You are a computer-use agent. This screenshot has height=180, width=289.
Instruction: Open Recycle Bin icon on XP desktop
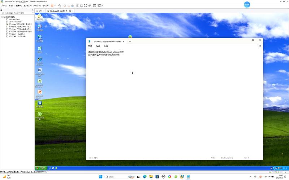tap(40, 50)
